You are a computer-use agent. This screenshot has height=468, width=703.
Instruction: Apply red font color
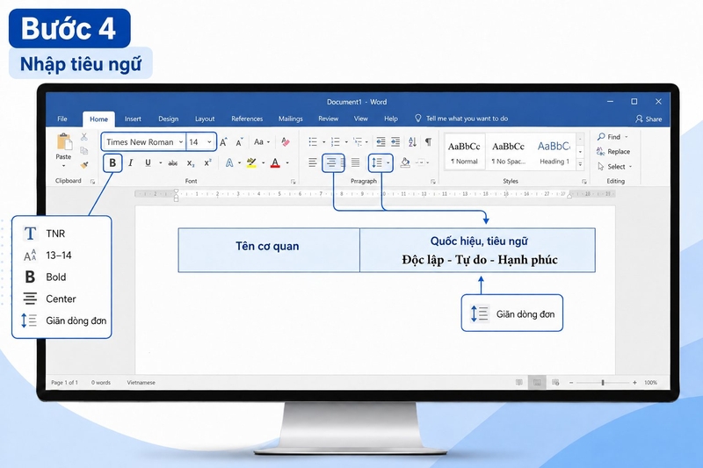[275, 162]
